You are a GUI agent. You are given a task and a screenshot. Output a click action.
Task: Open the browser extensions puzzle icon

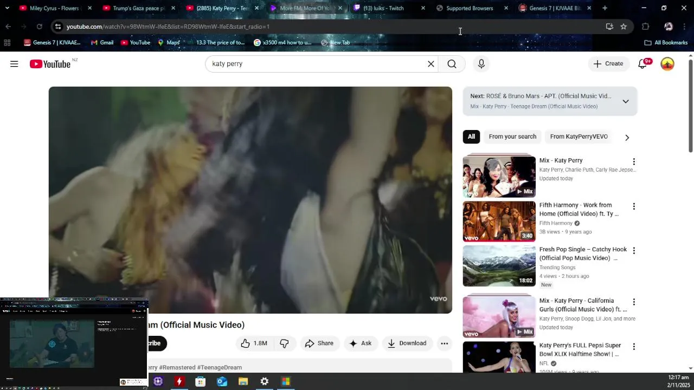[645, 27]
